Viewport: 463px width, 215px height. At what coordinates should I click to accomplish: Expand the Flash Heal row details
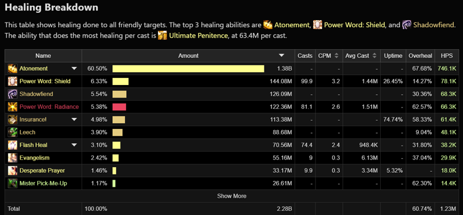[74, 145]
